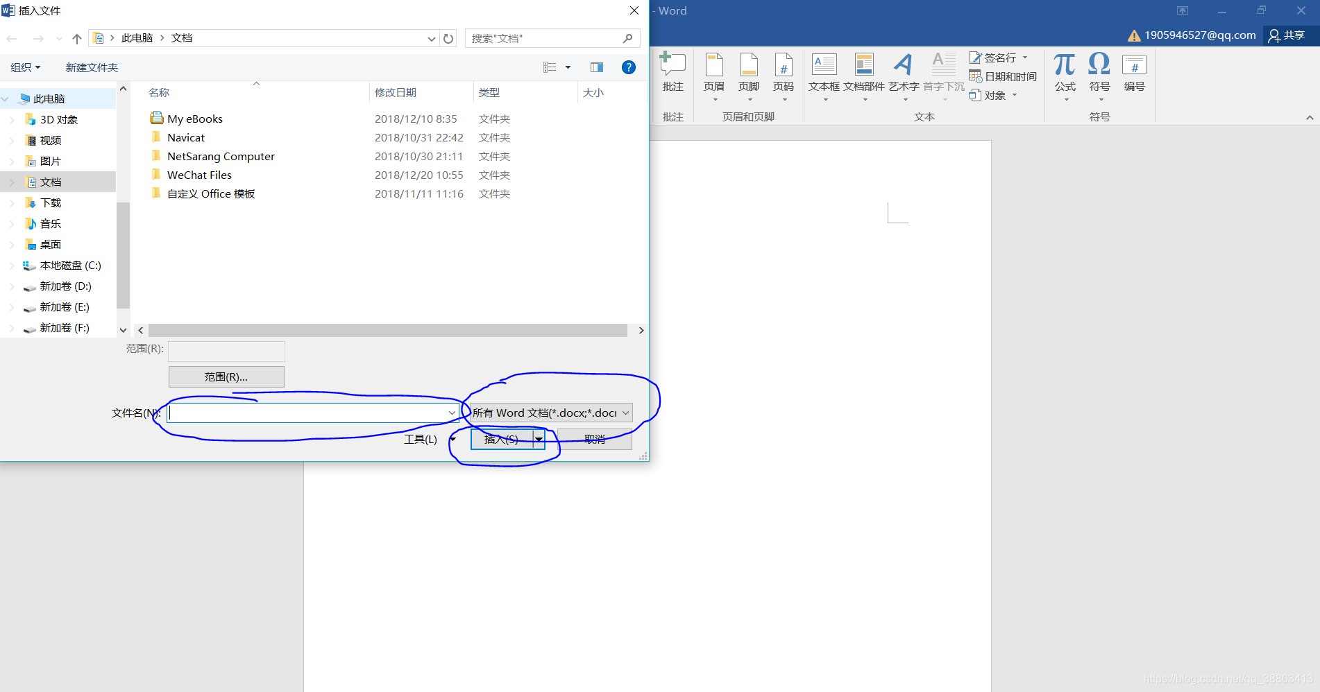Collapse the Word ribbon with the caret

[x=1310, y=118]
